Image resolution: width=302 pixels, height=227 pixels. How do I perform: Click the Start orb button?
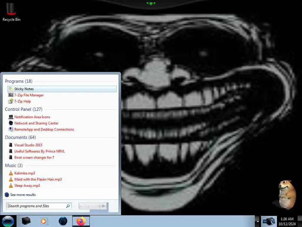(8, 221)
